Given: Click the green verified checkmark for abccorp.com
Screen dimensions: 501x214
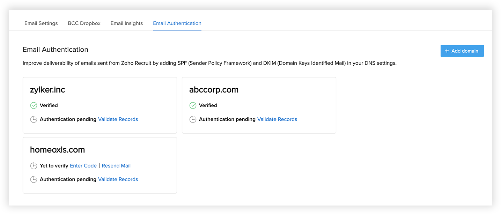Looking at the screenshot, I should [x=193, y=105].
